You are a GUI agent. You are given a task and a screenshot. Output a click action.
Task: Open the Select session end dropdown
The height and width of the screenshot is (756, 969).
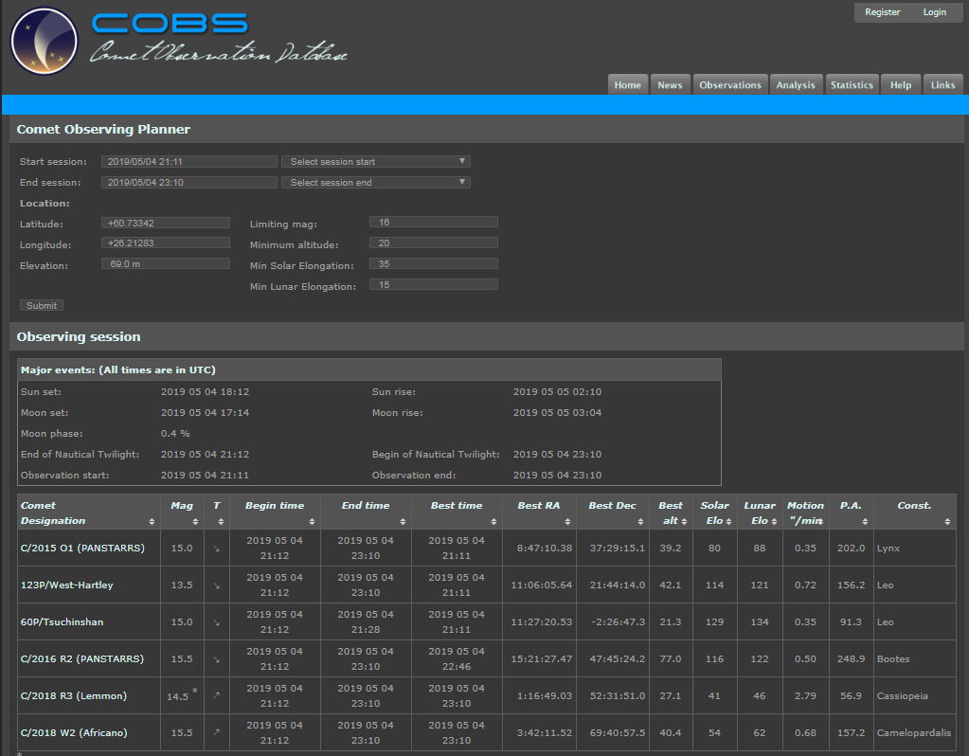pyautogui.click(x=376, y=183)
